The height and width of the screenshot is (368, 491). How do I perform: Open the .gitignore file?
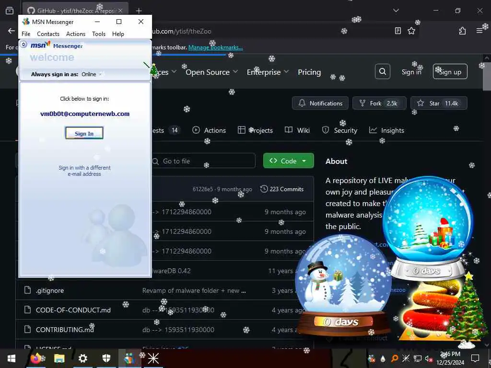(50, 290)
